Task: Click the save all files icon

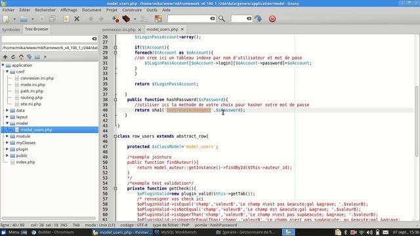Action: click(52, 19)
